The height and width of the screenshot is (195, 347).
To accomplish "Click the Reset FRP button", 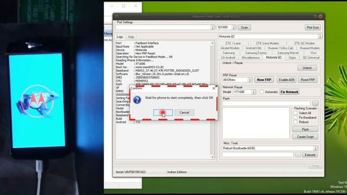I will point(307,80).
